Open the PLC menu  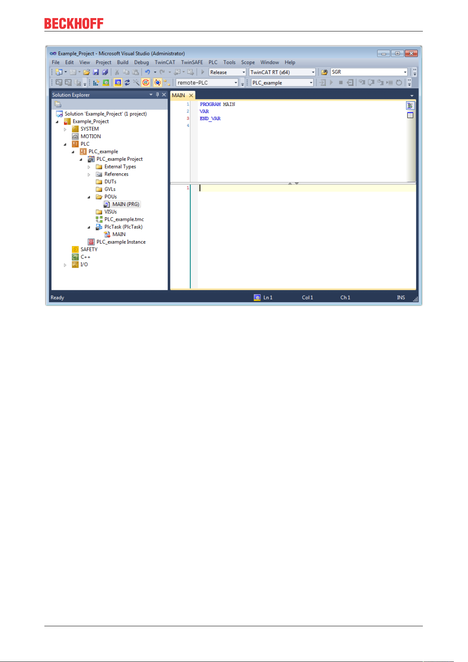click(x=213, y=62)
